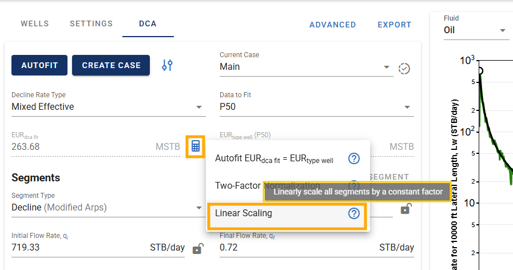Click the Initial Flow Rate value field
Screen dimensions: 513x270
[98, 248]
